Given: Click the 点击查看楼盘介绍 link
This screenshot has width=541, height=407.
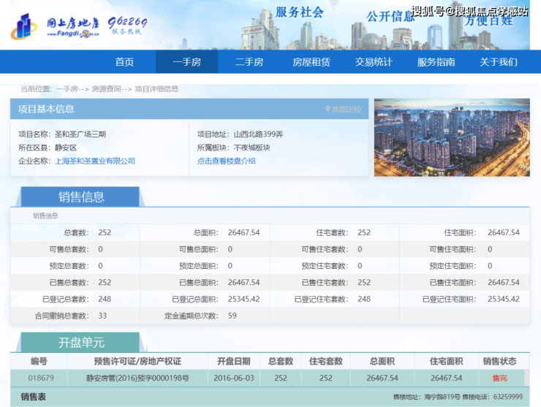Looking at the screenshot, I should pyautogui.click(x=227, y=161).
